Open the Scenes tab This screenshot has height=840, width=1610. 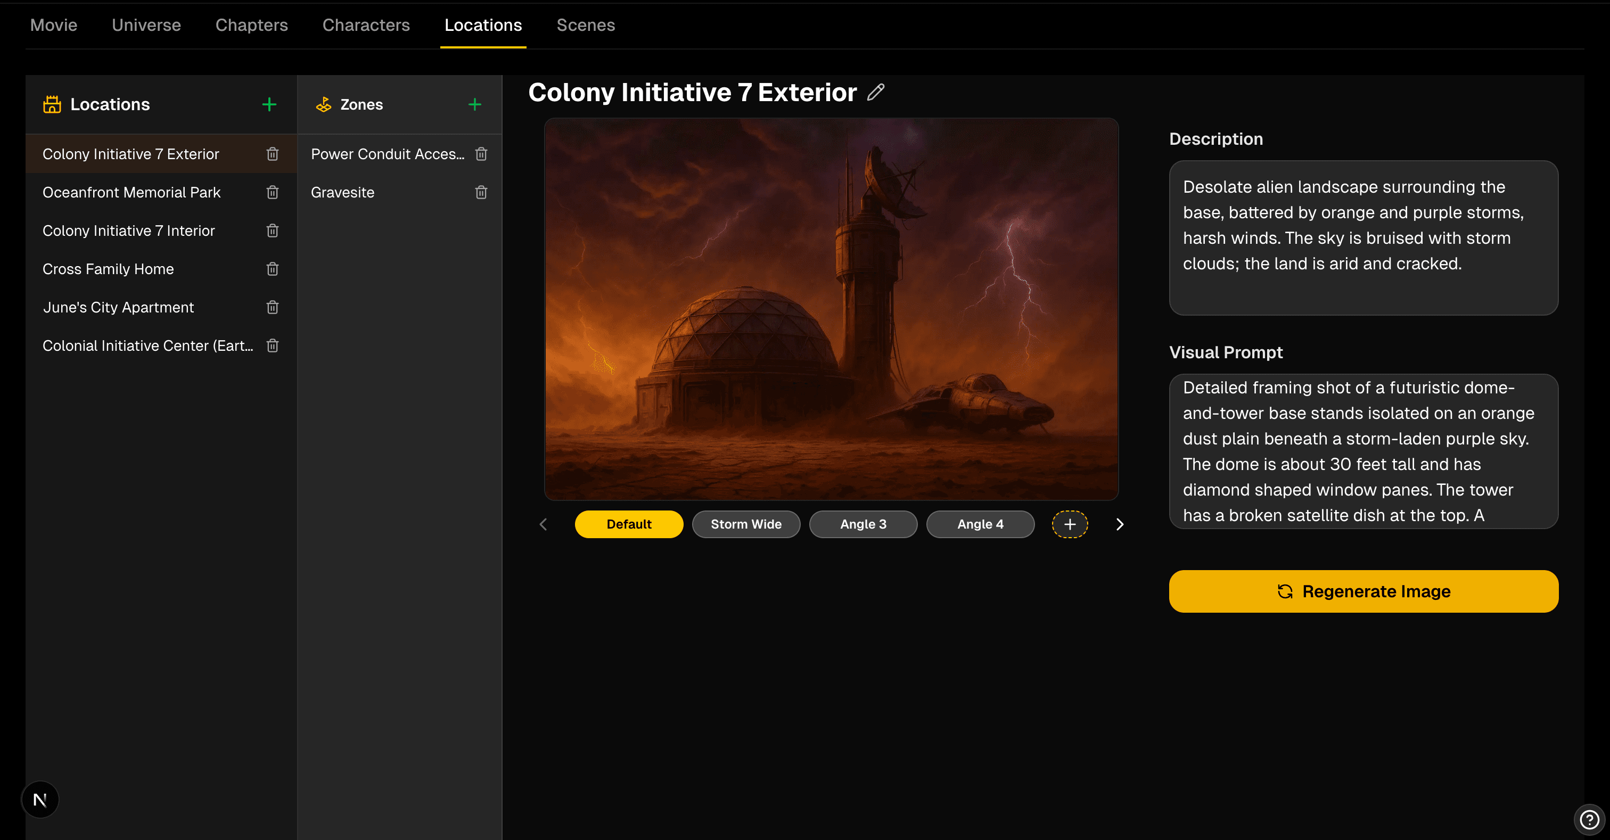(585, 25)
